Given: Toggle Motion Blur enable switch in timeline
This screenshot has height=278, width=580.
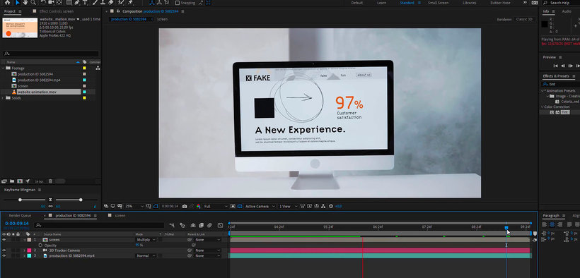Looking at the screenshot, I should (209, 225).
